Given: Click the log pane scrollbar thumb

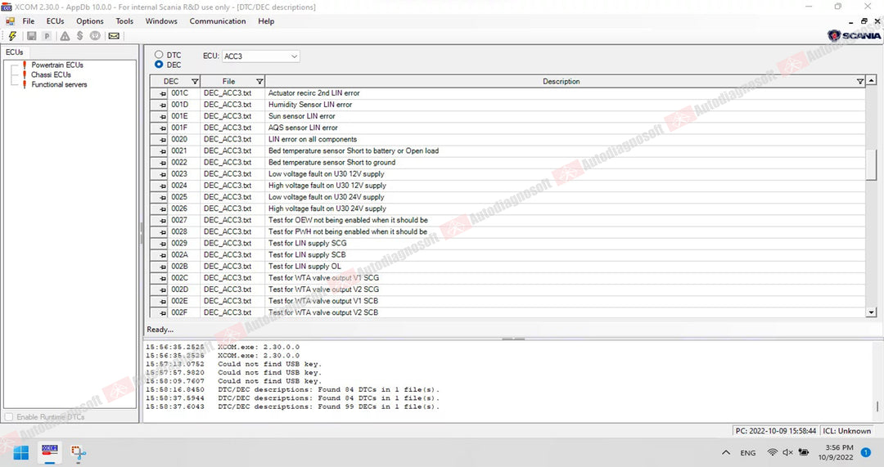Looking at the screenshot, I should tap(877, 406).
